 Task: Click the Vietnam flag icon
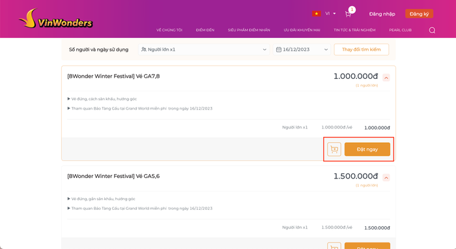[x=317, y=14]
